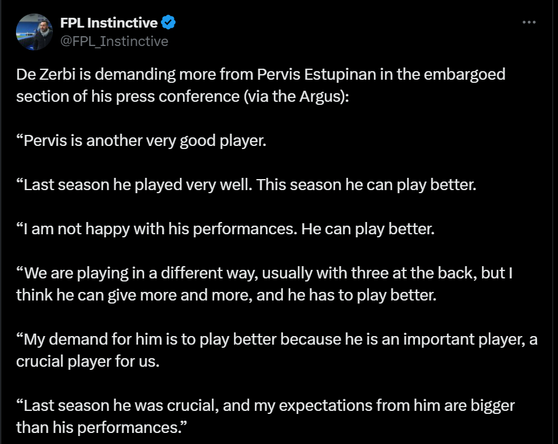558x444 pixels.
Task: Click the words "De Zerbi" in the tweet
Action: [42, 75]
